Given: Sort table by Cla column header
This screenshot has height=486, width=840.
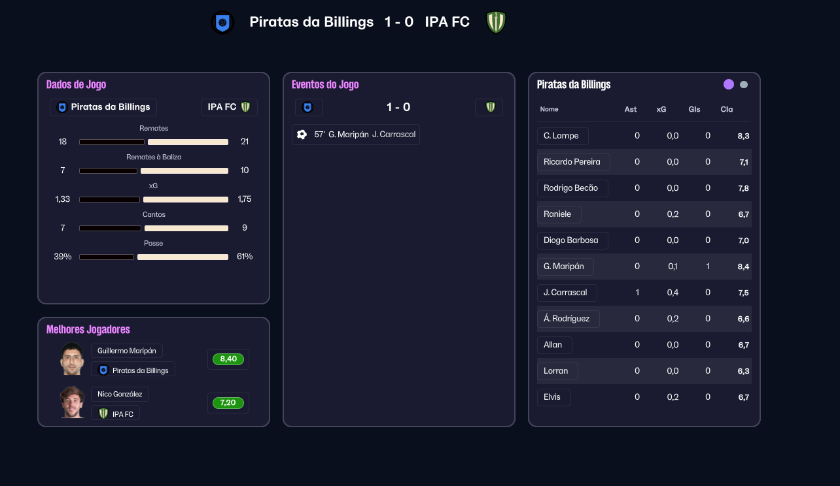Looking at the screenshot, I should [727, 109].
